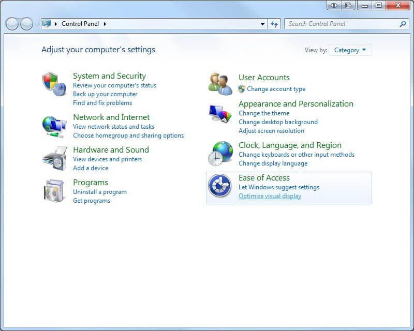Expand the View by Category dropdown
The height and width of the screenshot is (331, 414).
pyautogui.click(x=350, y=50)
